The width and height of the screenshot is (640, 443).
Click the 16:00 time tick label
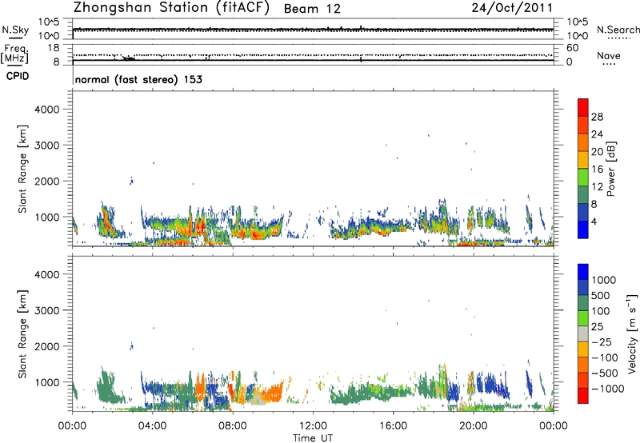click(x=393, y=426)
